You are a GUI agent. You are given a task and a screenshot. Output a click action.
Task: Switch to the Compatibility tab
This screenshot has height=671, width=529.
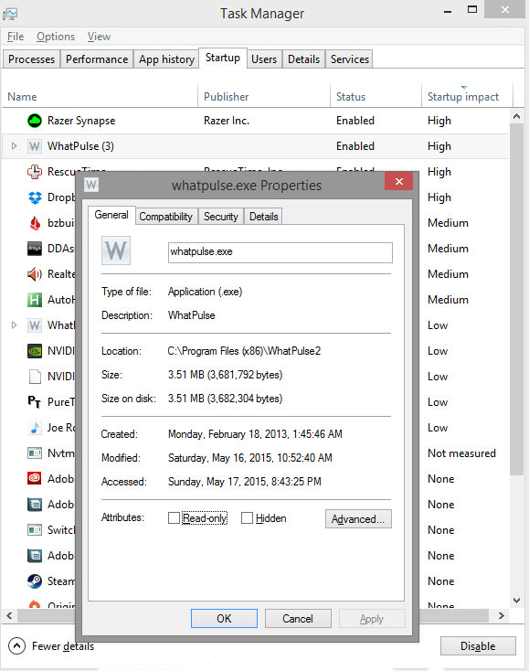tap(166, 217)
